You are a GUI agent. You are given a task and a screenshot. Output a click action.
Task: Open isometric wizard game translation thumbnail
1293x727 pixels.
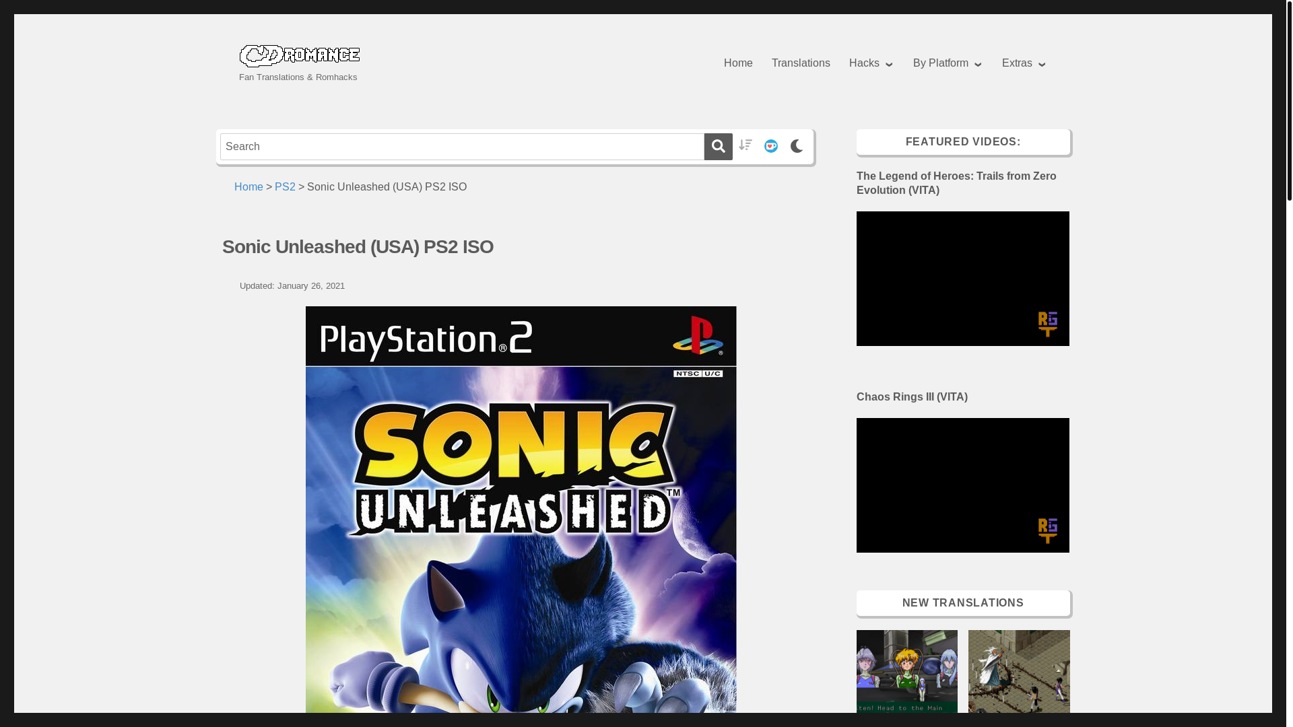[1019, 671]
